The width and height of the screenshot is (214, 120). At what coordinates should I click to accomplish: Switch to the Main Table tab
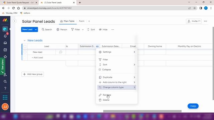point(68,21)
